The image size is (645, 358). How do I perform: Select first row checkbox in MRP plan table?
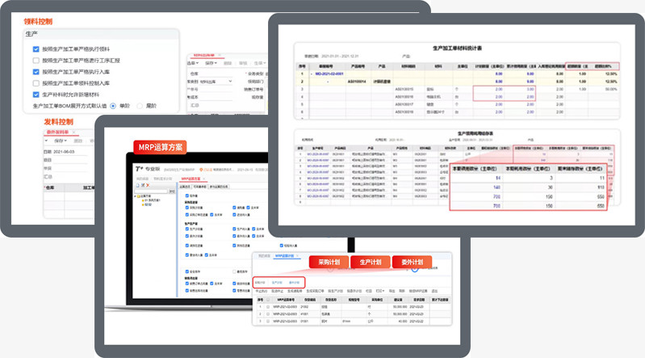click(269, 308)
